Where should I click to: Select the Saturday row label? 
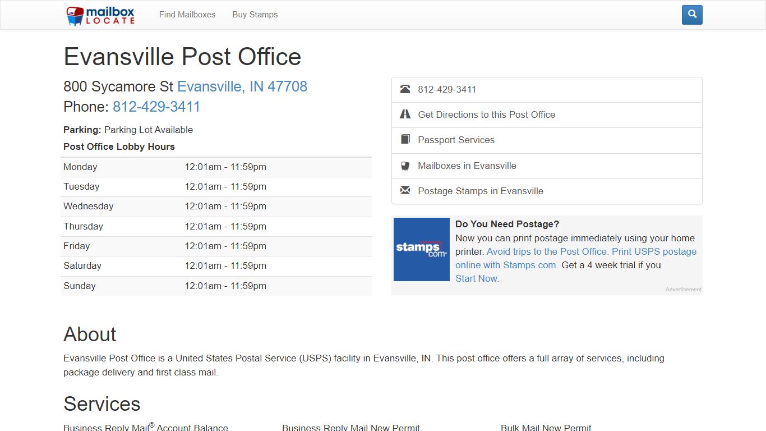[x=82, y=265]
